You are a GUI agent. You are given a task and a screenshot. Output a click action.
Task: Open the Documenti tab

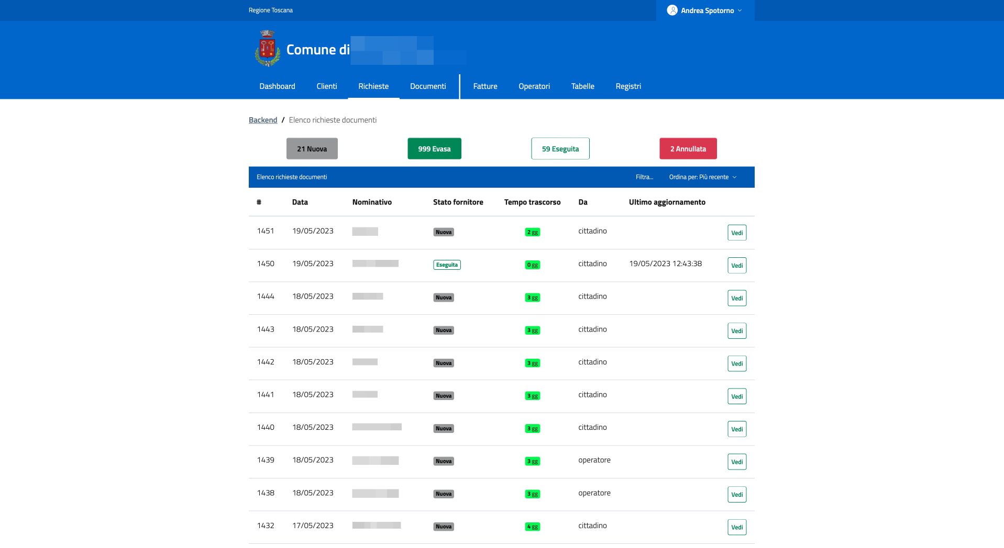(x=428, y=86)
